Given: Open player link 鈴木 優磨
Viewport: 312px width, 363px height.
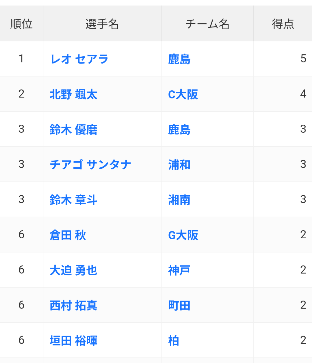Looking at the screenshot, I should (x=73, y=130).
